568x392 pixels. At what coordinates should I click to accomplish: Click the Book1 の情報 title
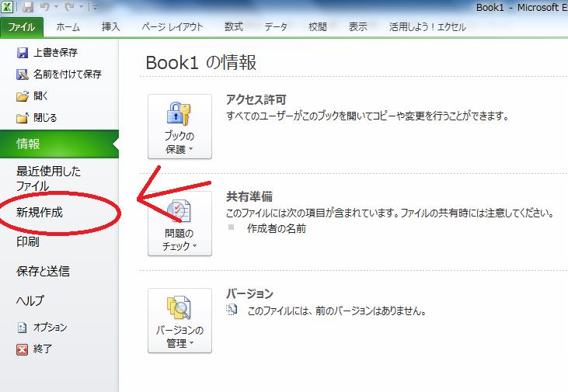tap(201, 63)
